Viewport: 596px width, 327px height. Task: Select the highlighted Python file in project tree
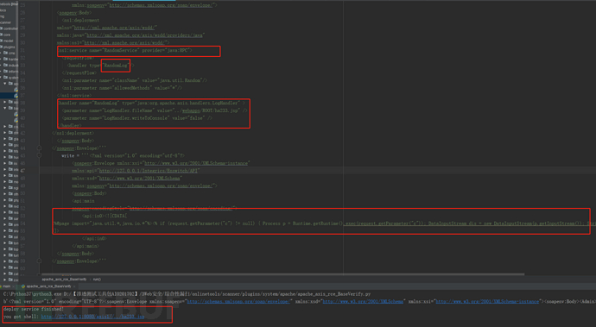[16, 96]
